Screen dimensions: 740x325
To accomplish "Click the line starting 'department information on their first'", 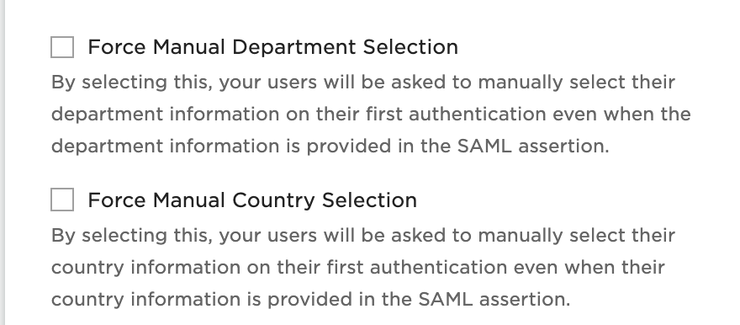I will [x=371, y=115].
